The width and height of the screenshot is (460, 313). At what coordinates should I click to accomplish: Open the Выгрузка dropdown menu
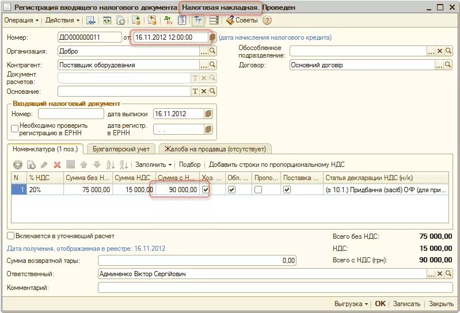[x=351, y=304]
